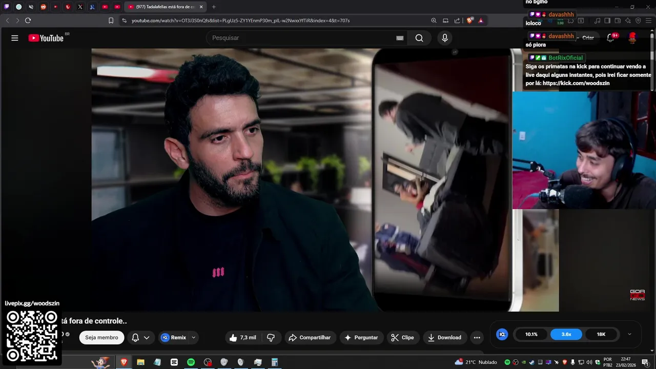656x369 pixels.
Task: Close the Tadalafellas YouTube tab
Action: tap(201, 7)
